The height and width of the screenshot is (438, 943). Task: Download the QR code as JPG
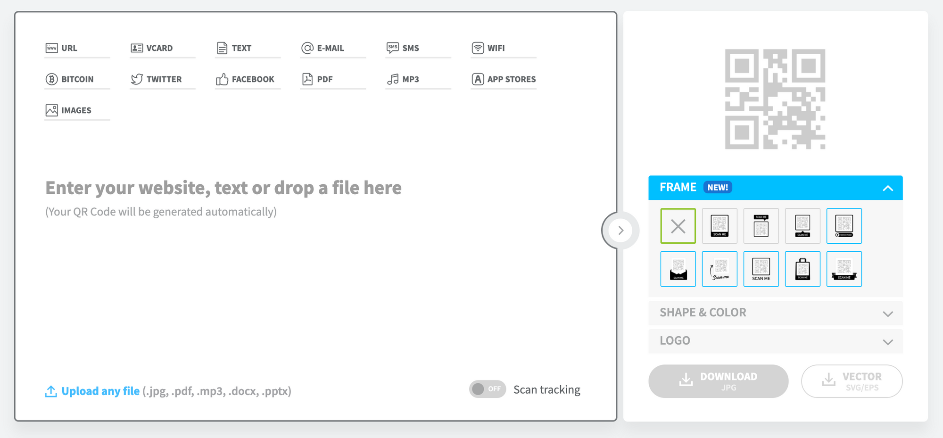tap(719, 381)
